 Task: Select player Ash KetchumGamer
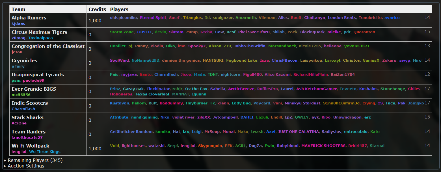tap(317, 89)
